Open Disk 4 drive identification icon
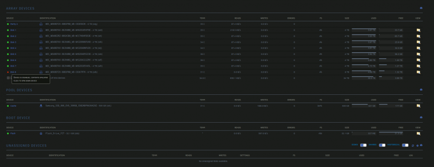This screenshot has width=434, height=167. tap(41, 48)
